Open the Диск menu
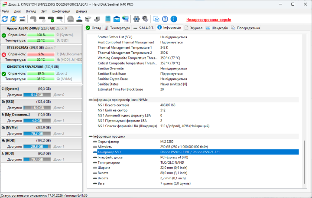Screen dimensions: 312x198 [x=17, y=11]
